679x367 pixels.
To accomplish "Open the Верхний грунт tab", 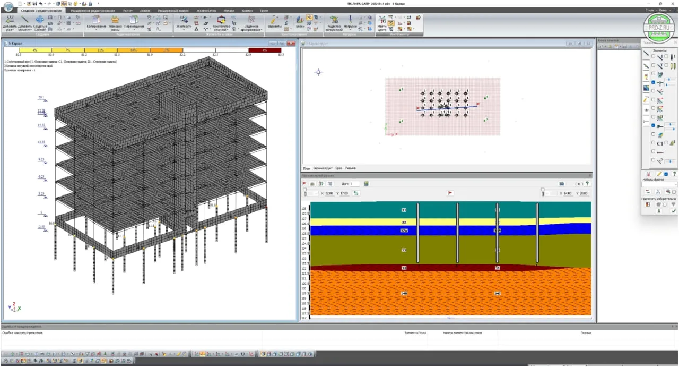I will (x=323, y=168).
